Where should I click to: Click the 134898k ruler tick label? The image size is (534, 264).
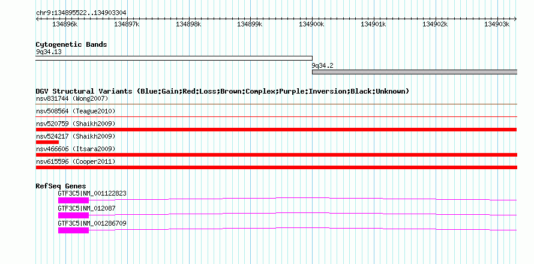[188, 24]
